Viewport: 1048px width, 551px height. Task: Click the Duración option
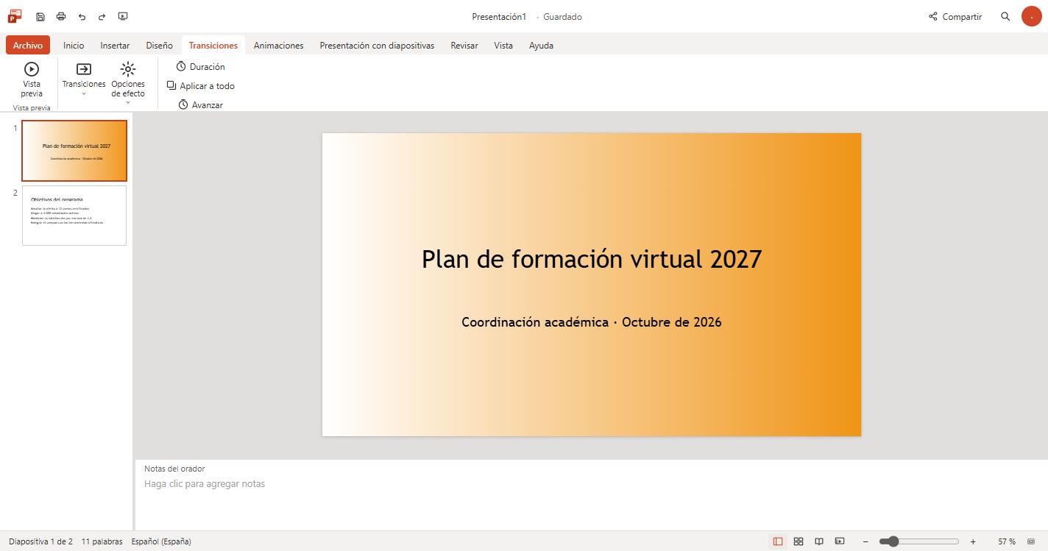click(x=201, y=67)
